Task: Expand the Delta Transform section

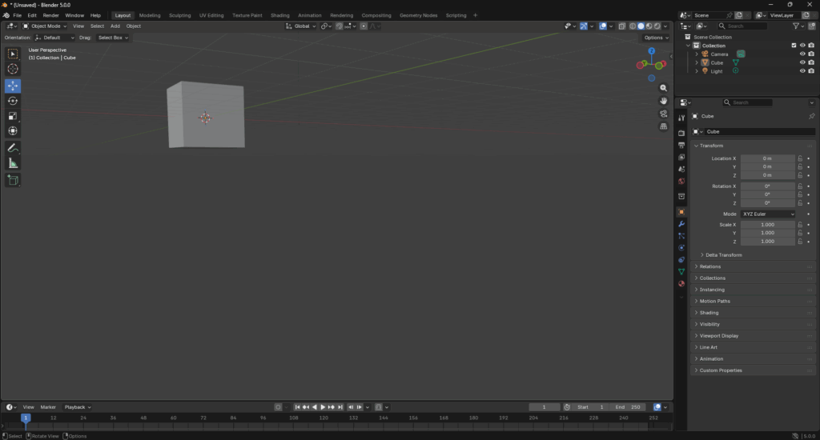Action: pyautogui.click(x=723, y=255)
